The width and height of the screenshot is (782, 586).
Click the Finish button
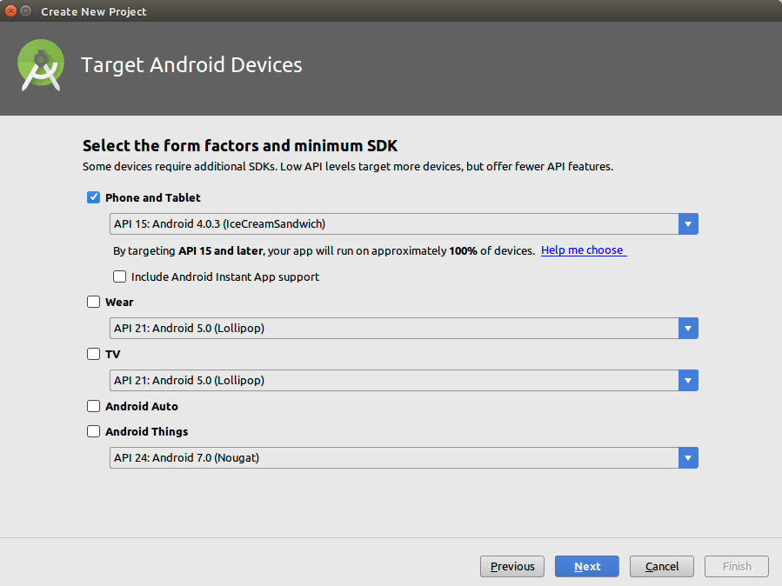point(737,566)
